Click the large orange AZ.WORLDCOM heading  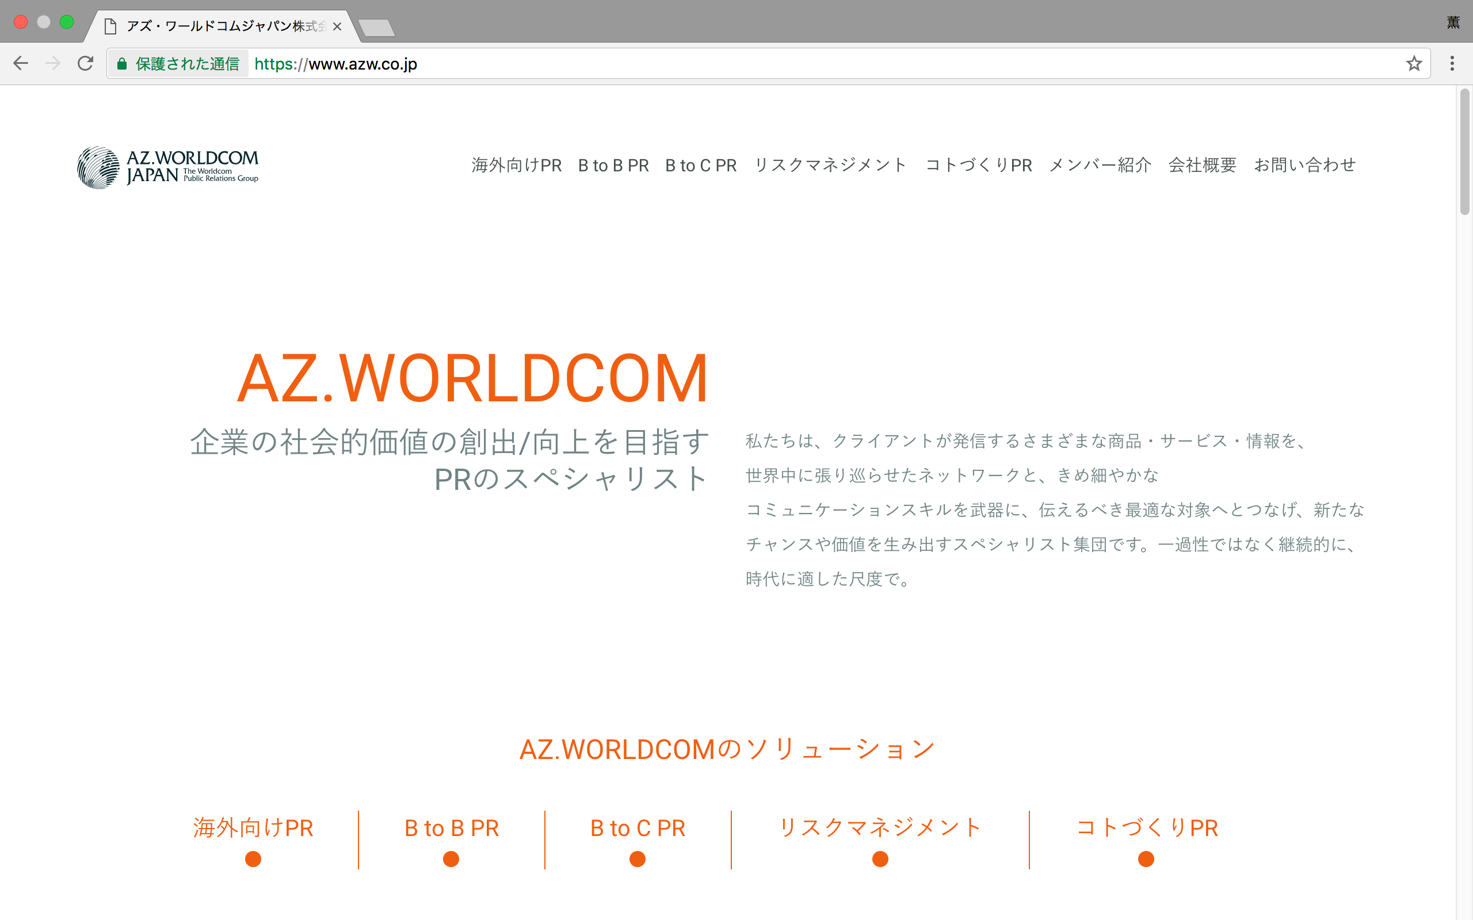tap(472, 378)
